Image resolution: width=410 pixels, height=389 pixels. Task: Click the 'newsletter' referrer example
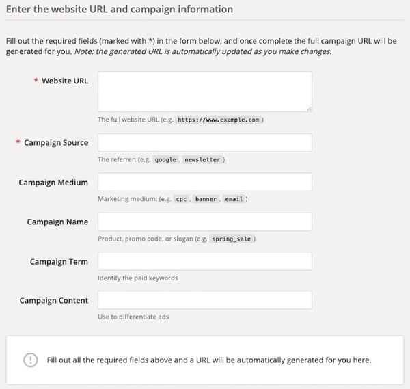click(x=202, y=159)
